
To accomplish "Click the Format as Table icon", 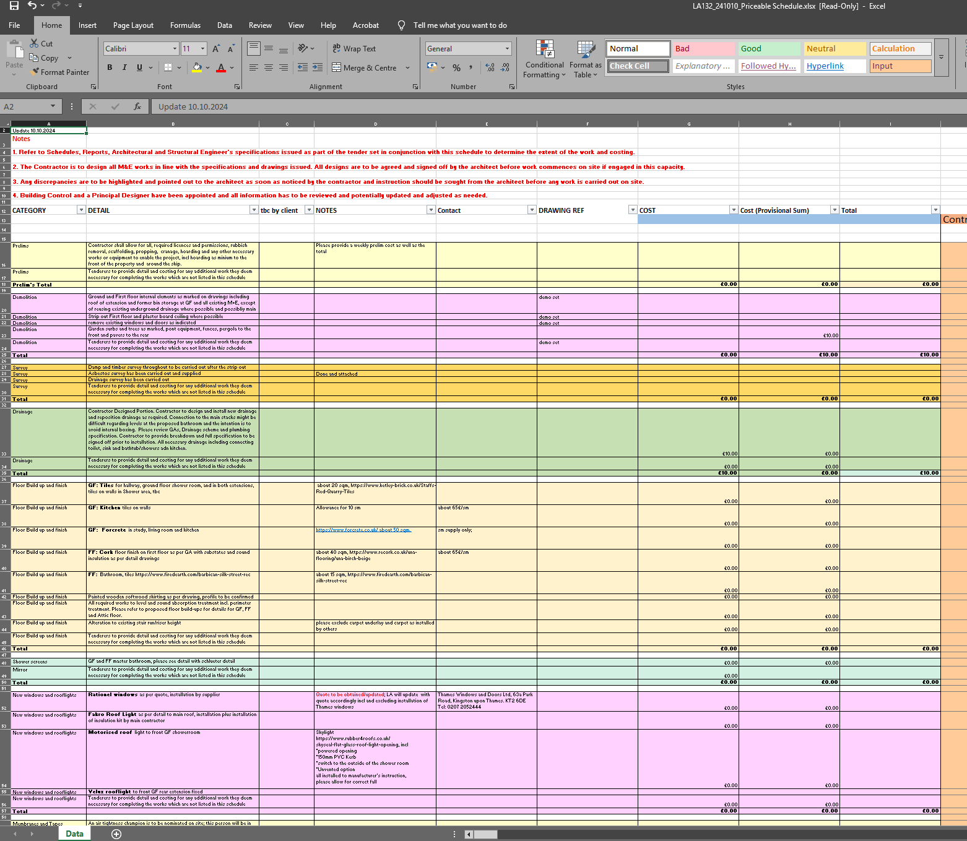I will (x=584, y=59).
